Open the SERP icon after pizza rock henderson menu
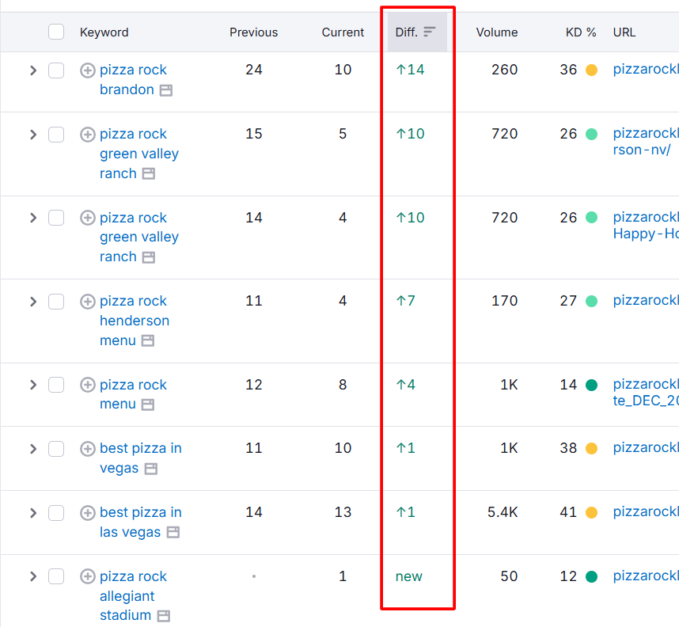This screenshot has height=627, width=679. pos(148,340)
